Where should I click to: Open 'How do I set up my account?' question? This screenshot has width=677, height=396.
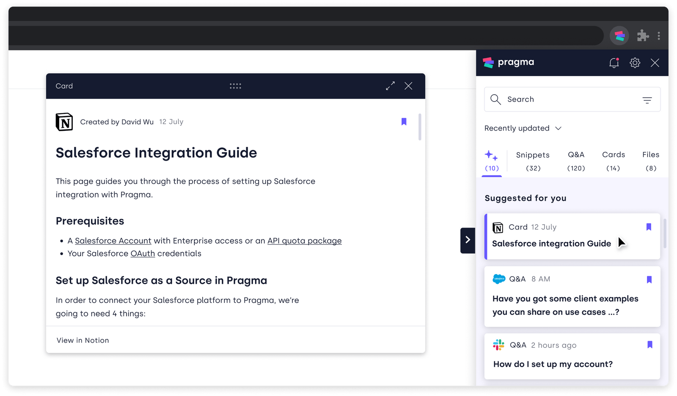[572, 356]
